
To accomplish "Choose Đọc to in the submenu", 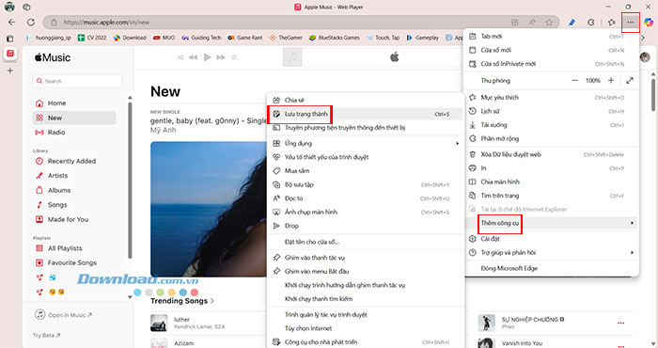I will pyautogui.click(x=366, y=198).
